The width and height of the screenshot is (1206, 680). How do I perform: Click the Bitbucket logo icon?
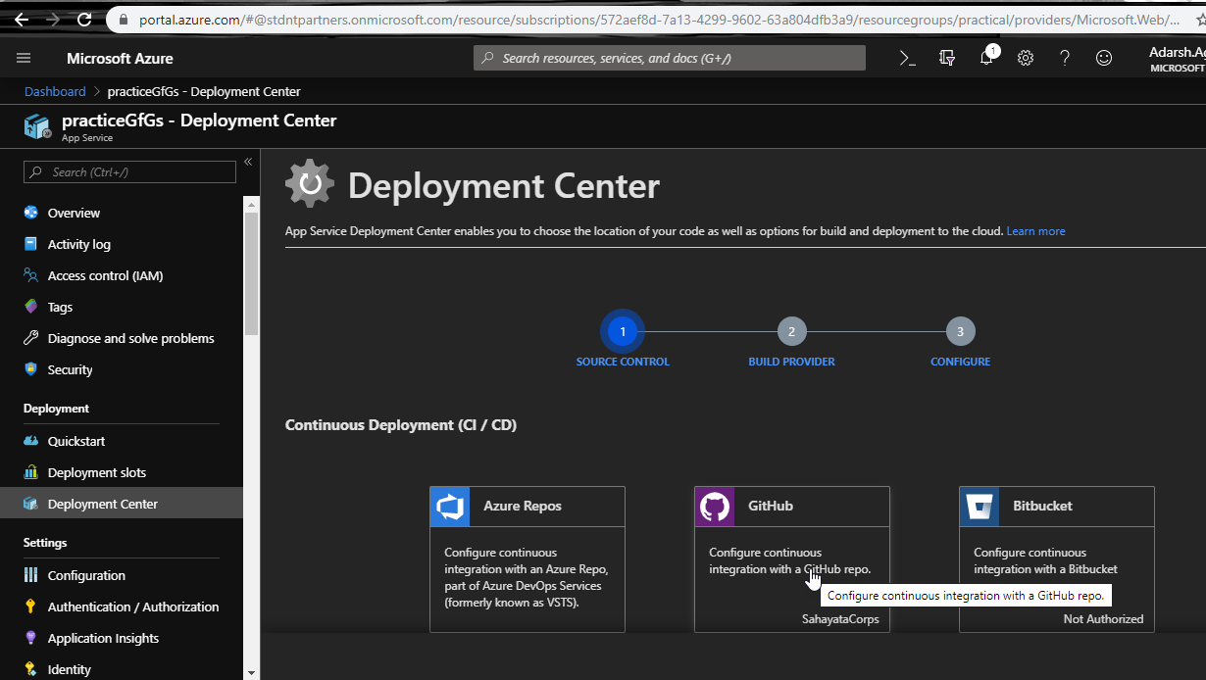point(980,507)
